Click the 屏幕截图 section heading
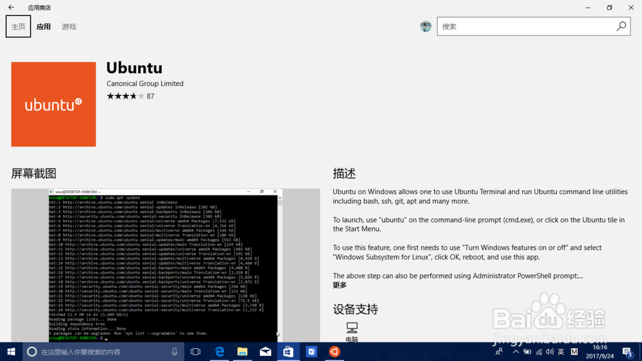This screenshot has width=642, height=361. click(x=33, y=173)
